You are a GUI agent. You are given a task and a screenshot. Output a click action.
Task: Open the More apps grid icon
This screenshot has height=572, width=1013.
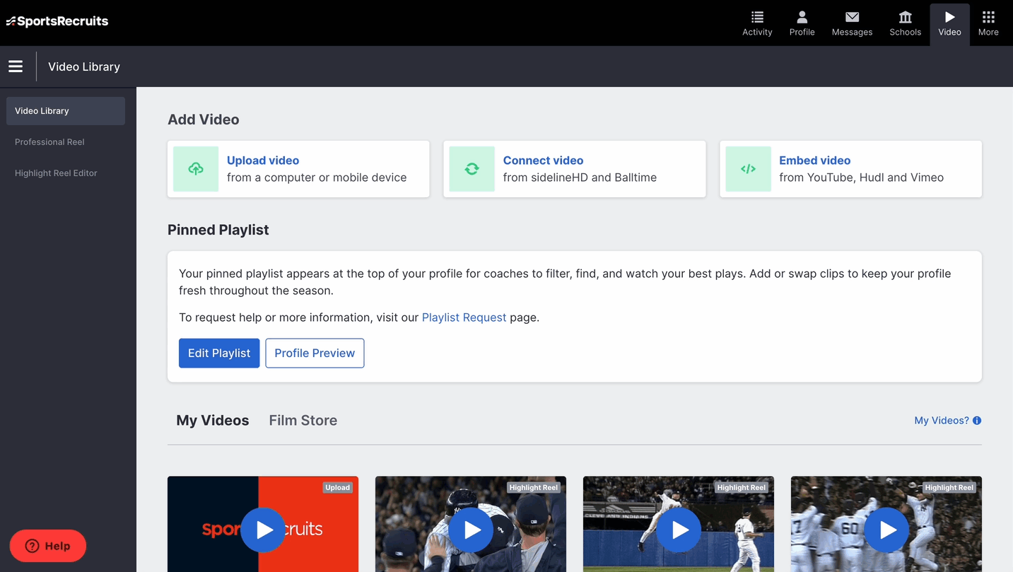coord(988,17)
